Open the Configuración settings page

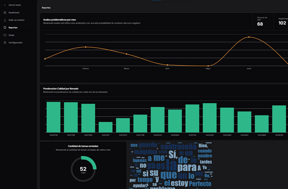click(x=15, y=43)
